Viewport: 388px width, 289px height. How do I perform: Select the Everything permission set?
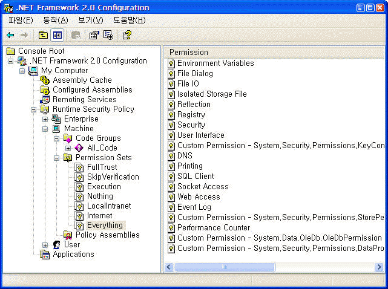[105, 226]
